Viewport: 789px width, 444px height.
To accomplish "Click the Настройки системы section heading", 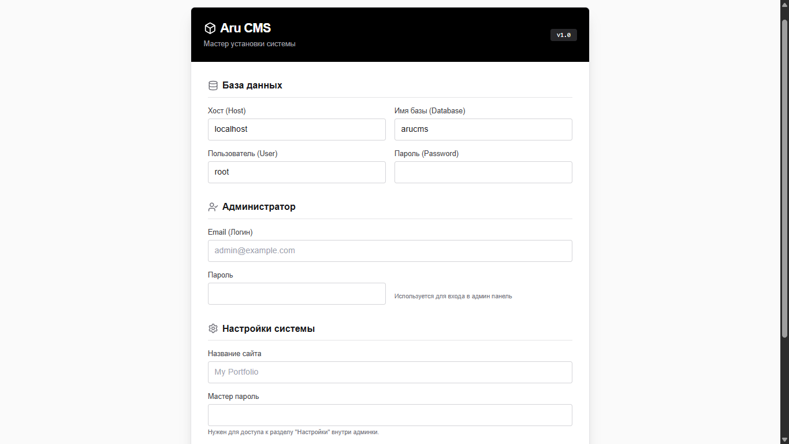I will (269, 328).
